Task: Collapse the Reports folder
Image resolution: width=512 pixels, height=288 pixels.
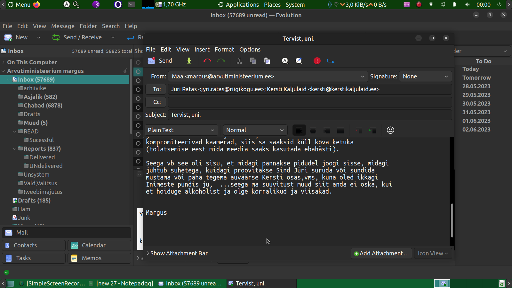Action: (x=15, y=149)
